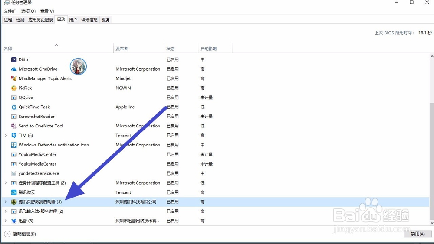Select the Ditto row name

click(x=23, y=59)
